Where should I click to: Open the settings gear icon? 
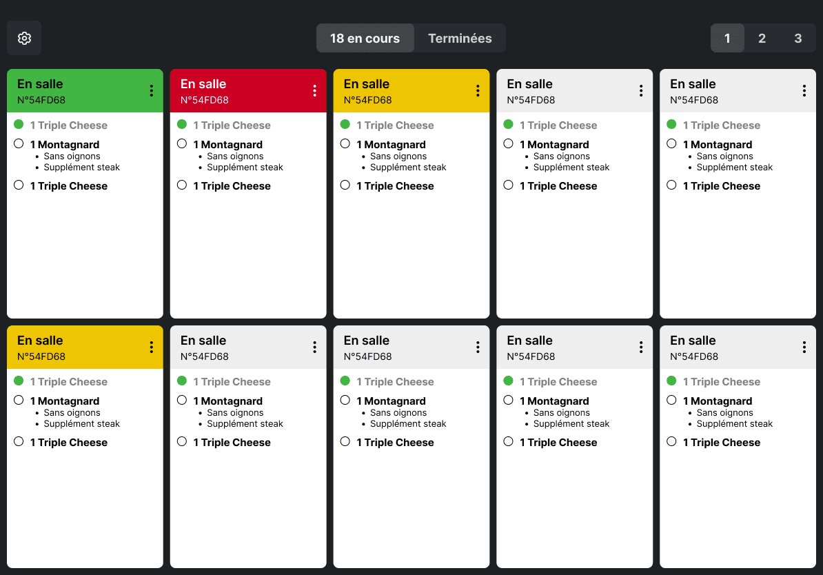[x=24, y=38]
